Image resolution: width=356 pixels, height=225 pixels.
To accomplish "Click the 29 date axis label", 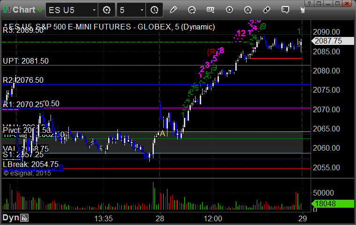I will tap(302, 218).
